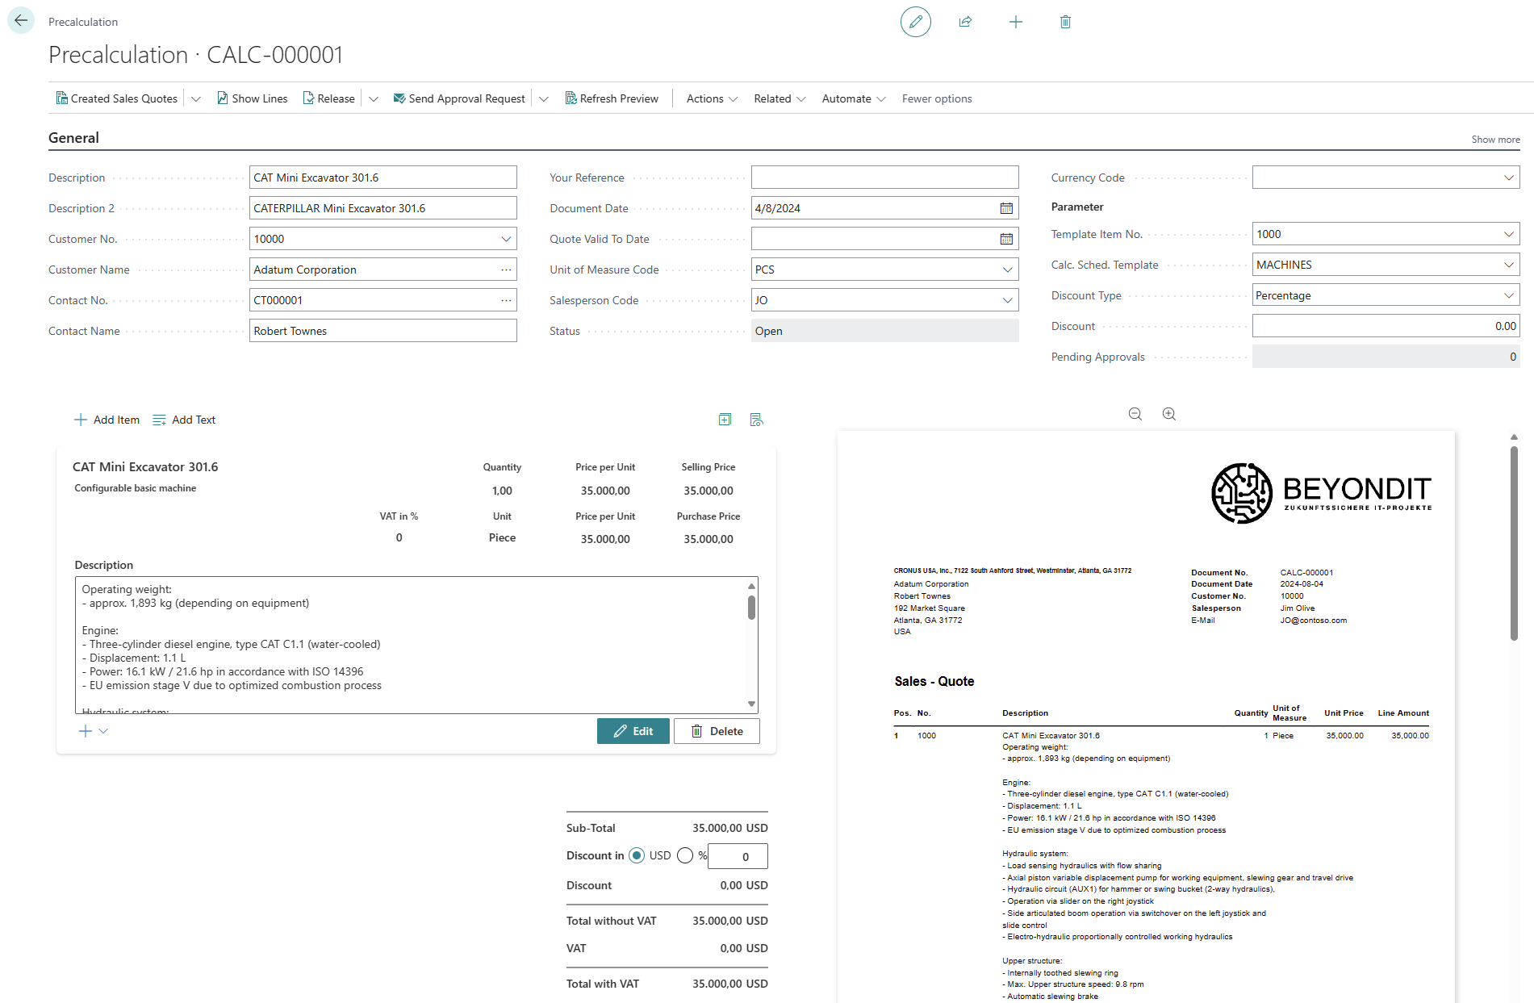
Task: Click the Edit button on item card
Action: (x=633, y=731)
